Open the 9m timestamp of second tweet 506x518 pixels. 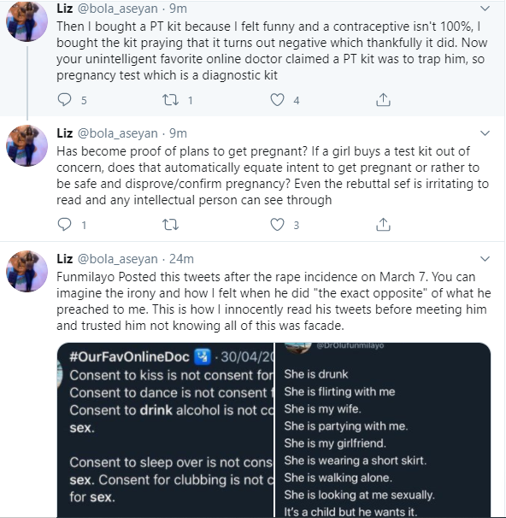[178, 133]
